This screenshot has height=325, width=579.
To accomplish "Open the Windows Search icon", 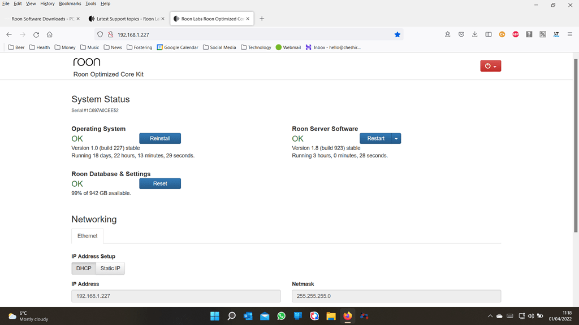I will click(231, 316).
